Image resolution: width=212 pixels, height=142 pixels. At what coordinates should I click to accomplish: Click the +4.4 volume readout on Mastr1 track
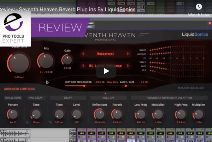[x=170, y=133]
